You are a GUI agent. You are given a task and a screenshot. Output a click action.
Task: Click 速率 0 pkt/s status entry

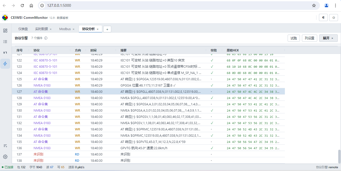point(76,167)
